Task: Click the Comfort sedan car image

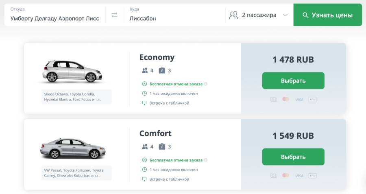Action: click(72, 148)
